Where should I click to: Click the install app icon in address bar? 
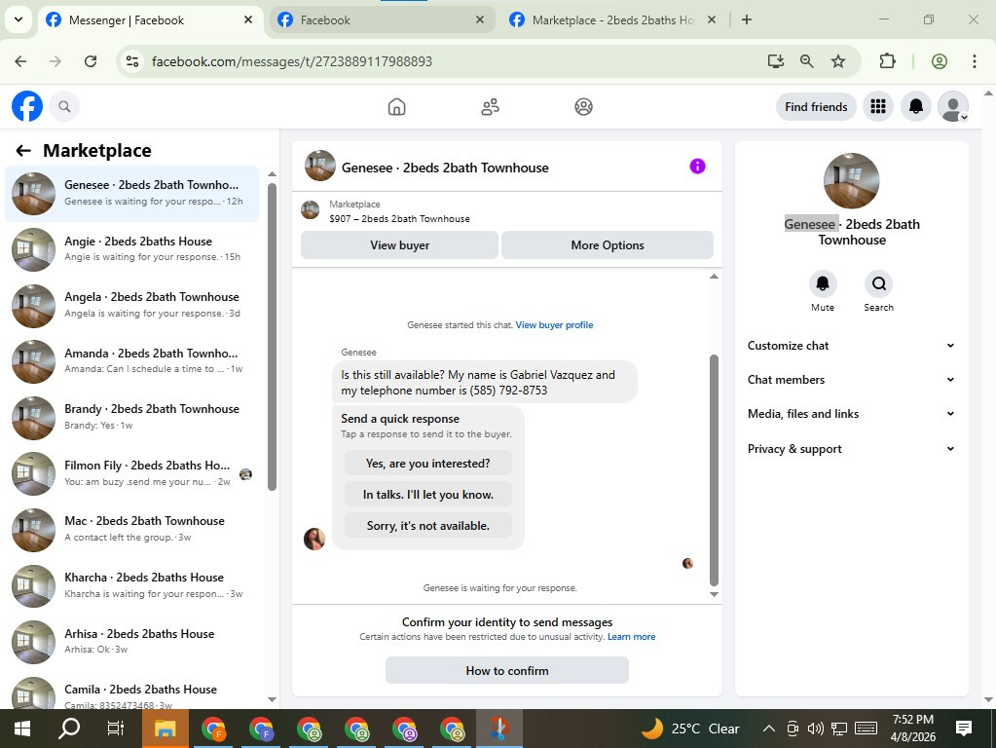775,61
